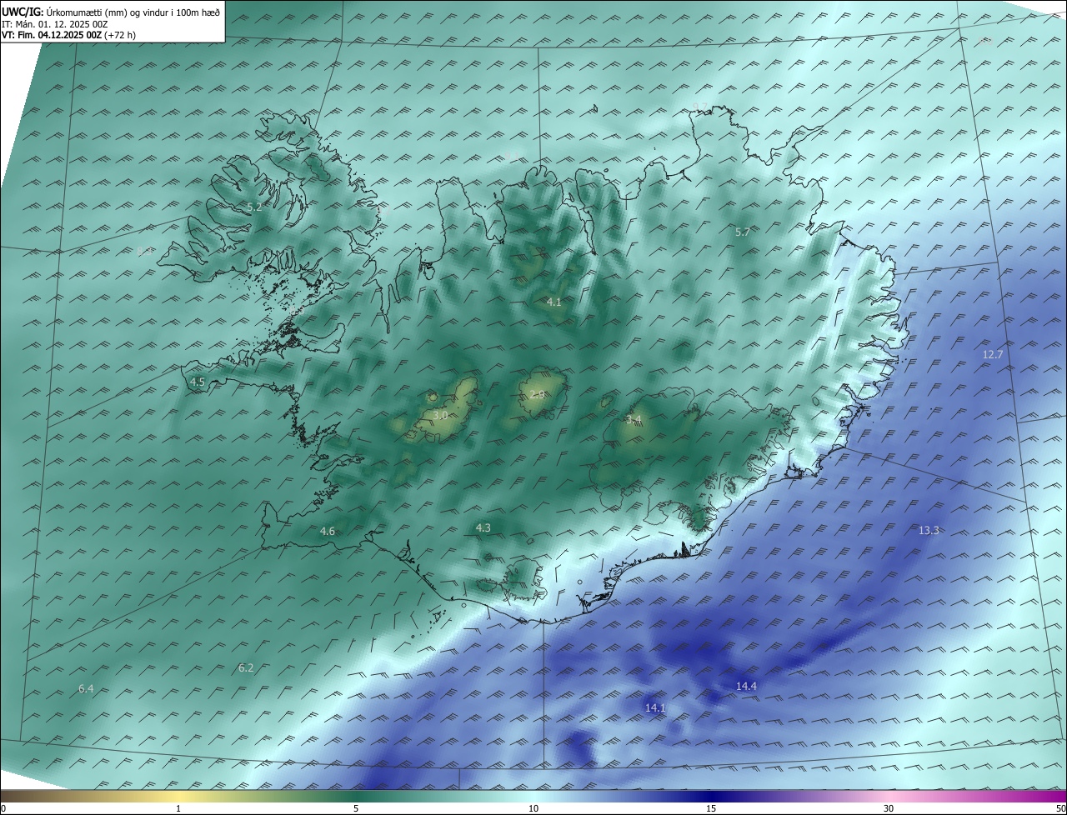Click the colour scale tick labelled 0
1067x815 pixels.
point(3,808)
